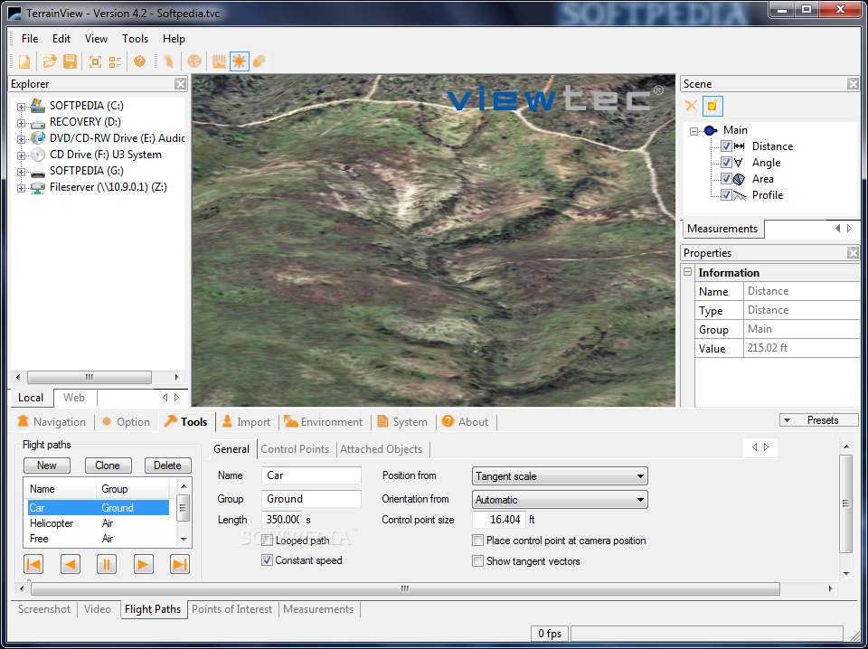
Task: Click the orange help question-mark icon
Action: (x=139, y=61)
